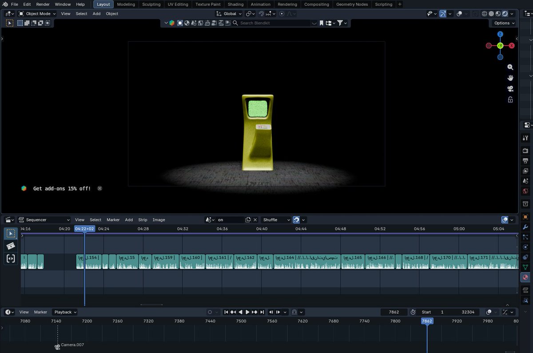The image size is (533, 353).
Task: Select the Tweak tool in sequencer toolbar
Action: pos(11,234)
